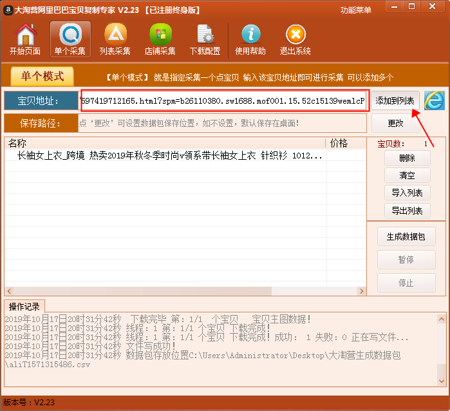Open the Internet Explorer browser icon
450x411 pixels.
tap(435, 100)
